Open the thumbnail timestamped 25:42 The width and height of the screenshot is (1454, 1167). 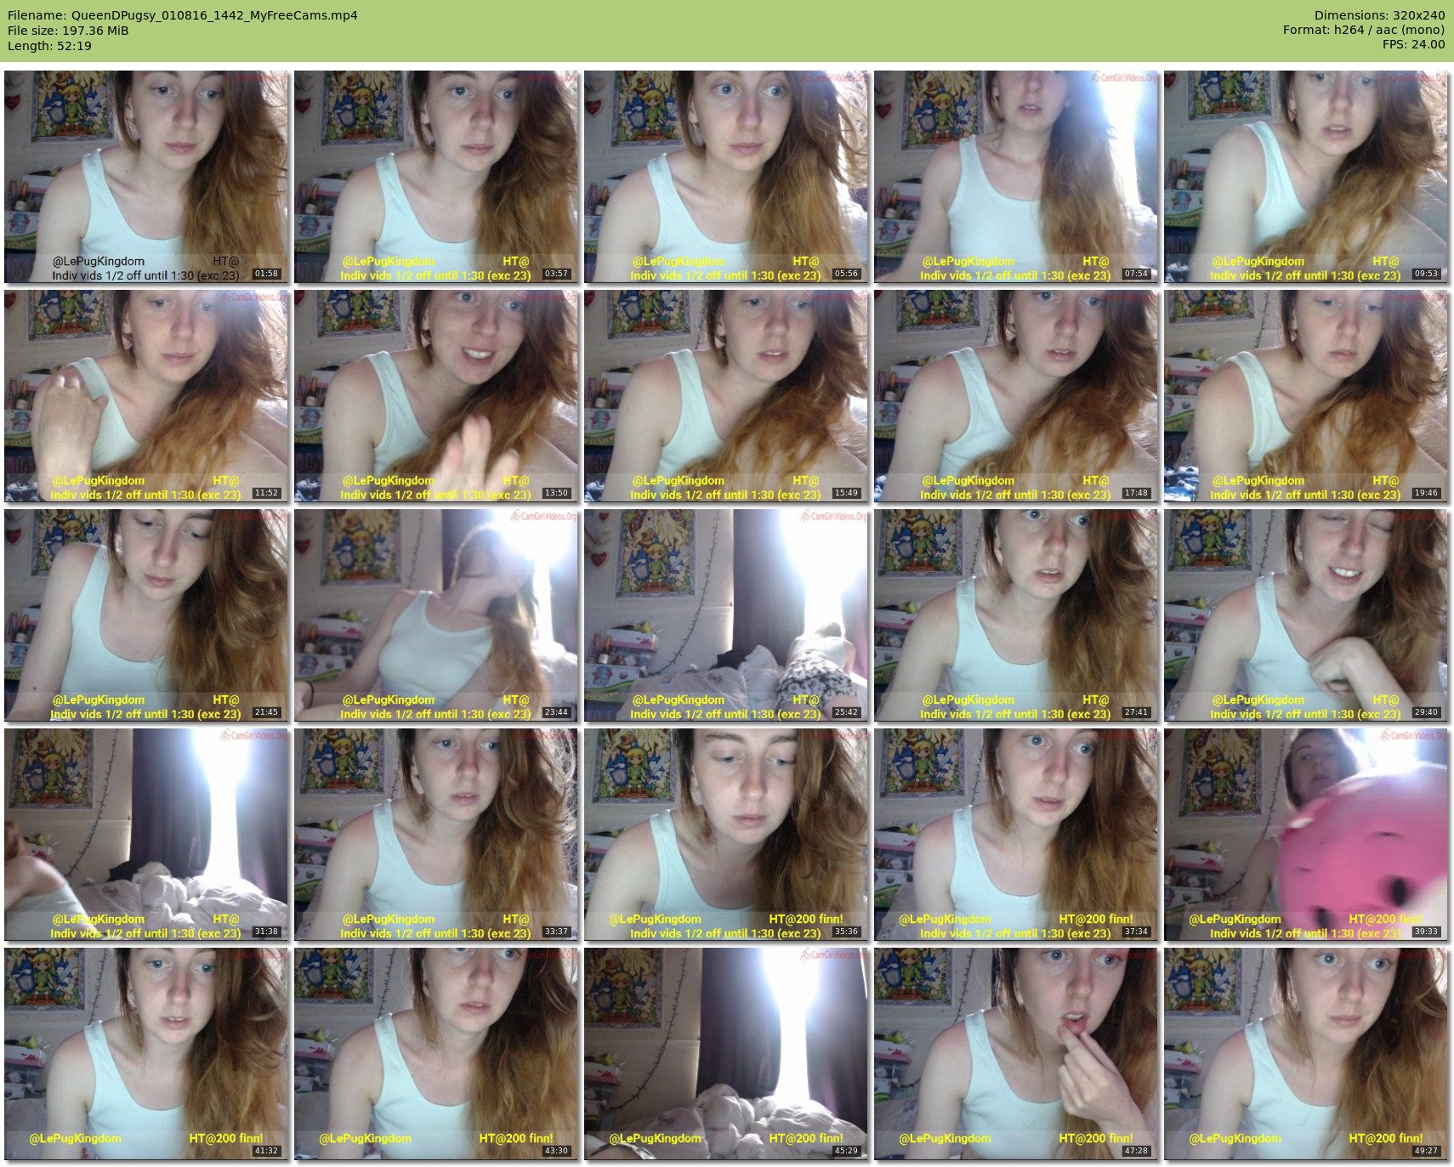click(x=726, y=615)
